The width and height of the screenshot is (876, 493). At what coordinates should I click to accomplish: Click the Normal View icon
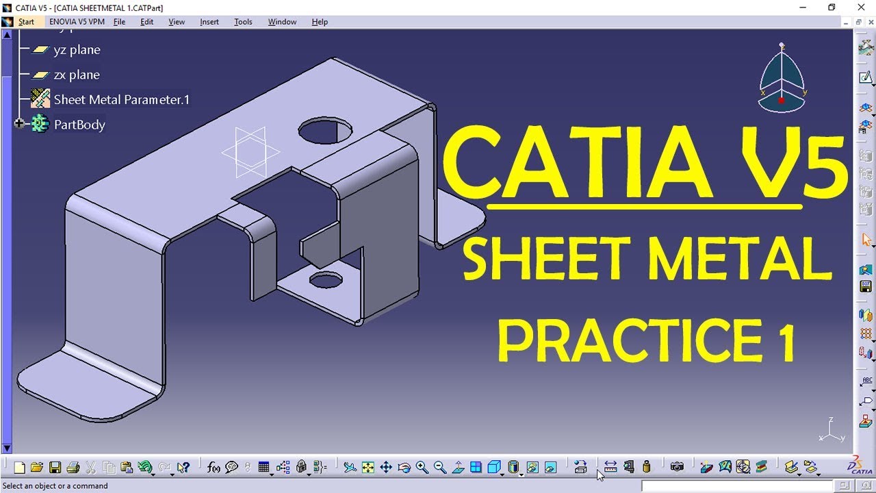point(458,468)
